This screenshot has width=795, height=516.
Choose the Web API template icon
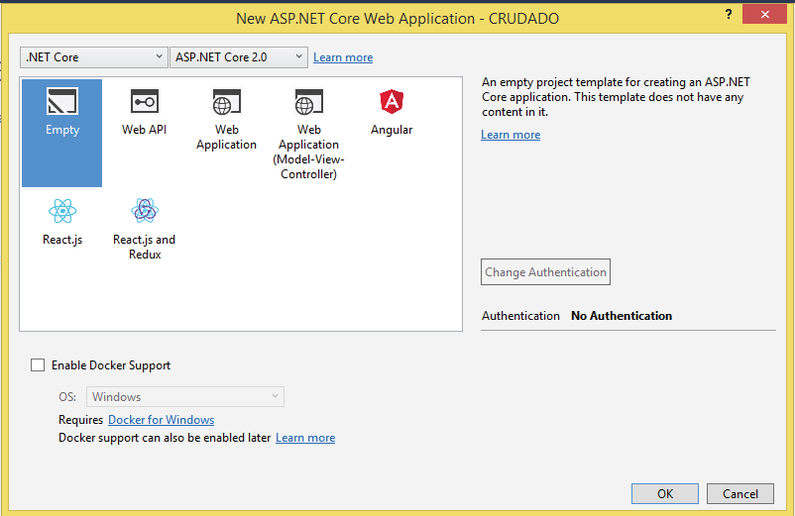(x=144, y=103)
